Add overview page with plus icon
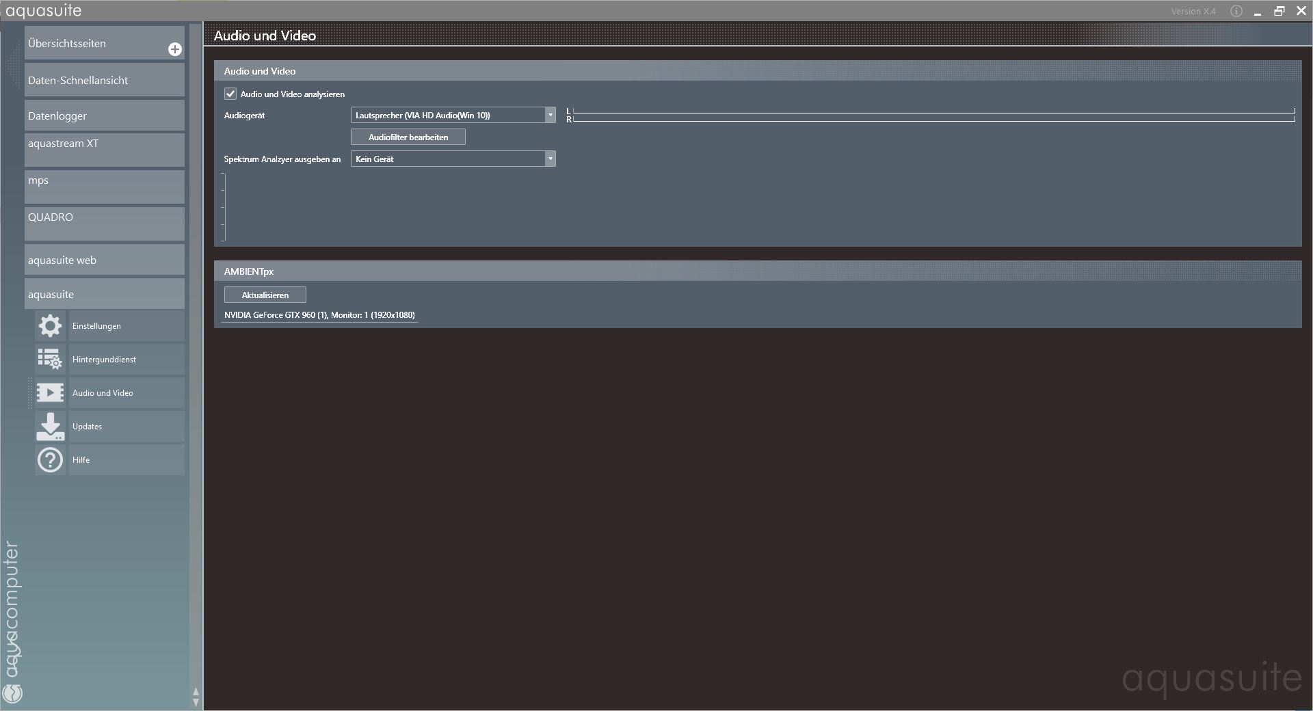 click(x=175, y=49)
